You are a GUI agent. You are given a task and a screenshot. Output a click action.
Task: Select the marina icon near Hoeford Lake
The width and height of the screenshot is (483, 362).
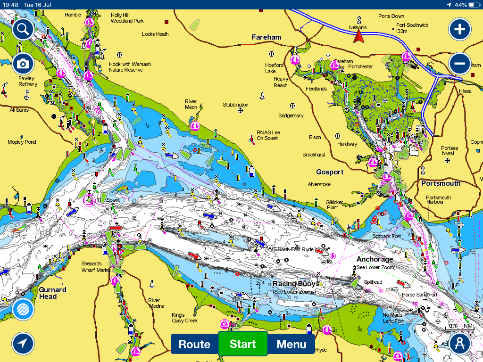click(x=295, y=60)
